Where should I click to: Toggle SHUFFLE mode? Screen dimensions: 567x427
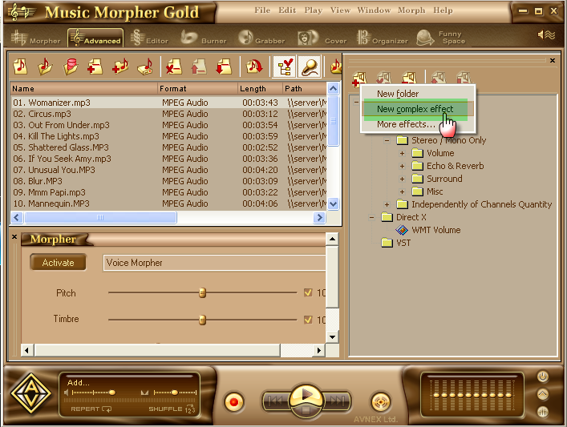pyautogui.click(x=172, y=409)
